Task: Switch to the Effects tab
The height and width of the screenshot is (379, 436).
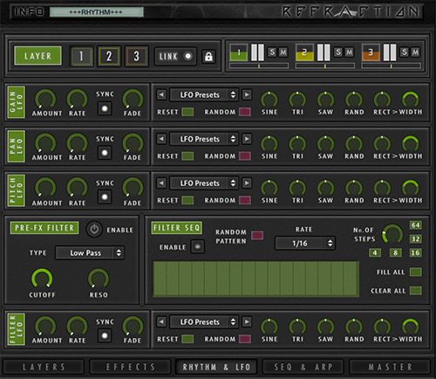Action: 131,367
